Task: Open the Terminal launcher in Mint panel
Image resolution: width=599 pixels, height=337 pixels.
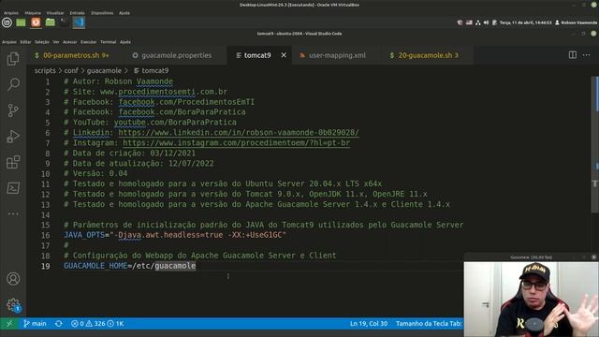Action: tap(65, 22)
